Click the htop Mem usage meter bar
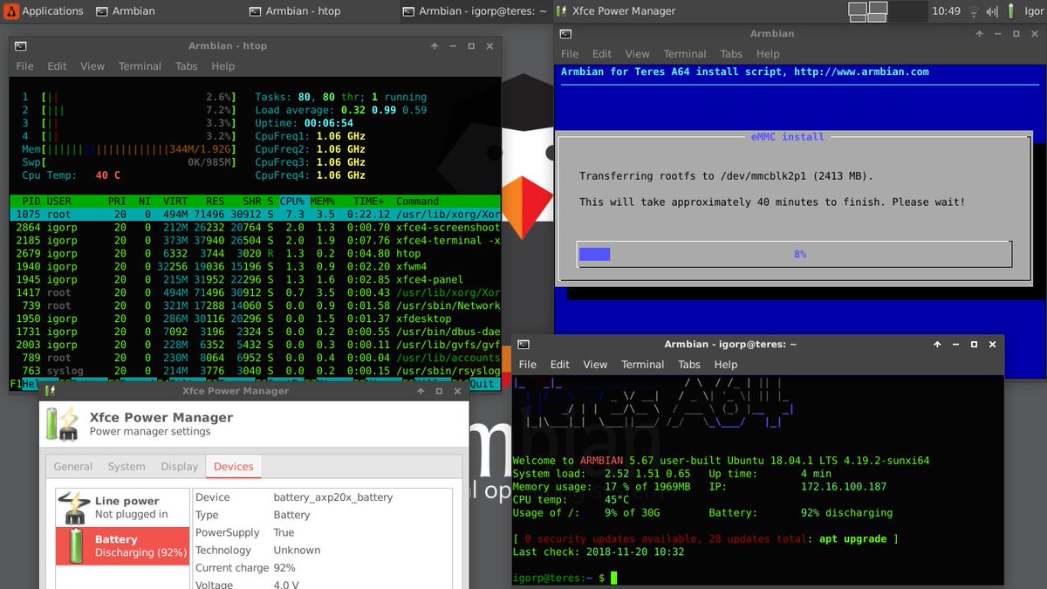The height and width of the screenshot is (589, 1047). point(129,149)
